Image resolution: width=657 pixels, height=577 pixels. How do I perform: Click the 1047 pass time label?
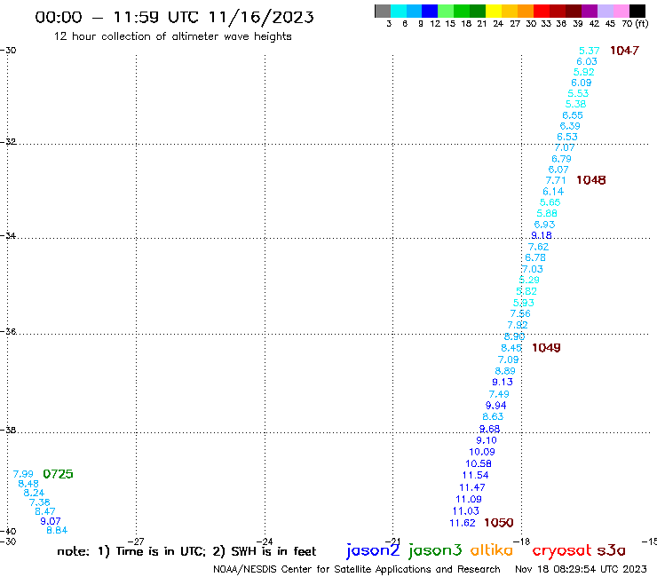click(x=624, y=51)
